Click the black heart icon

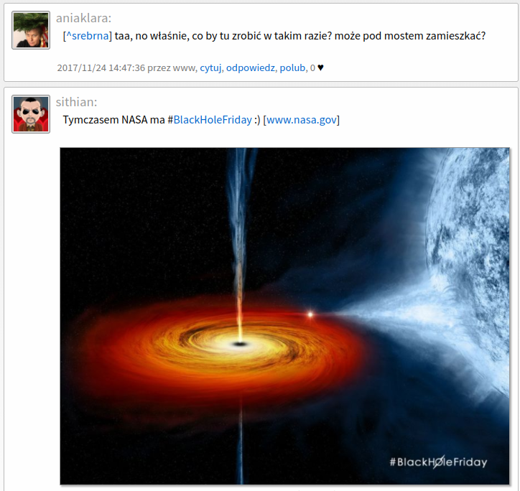click(320, 67)
